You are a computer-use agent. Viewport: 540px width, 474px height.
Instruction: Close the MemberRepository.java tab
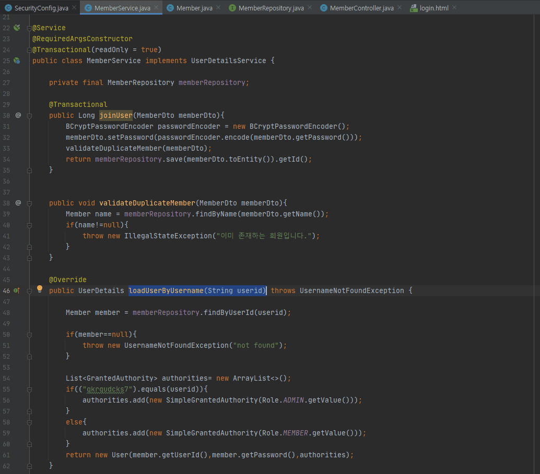coord(310,7)
